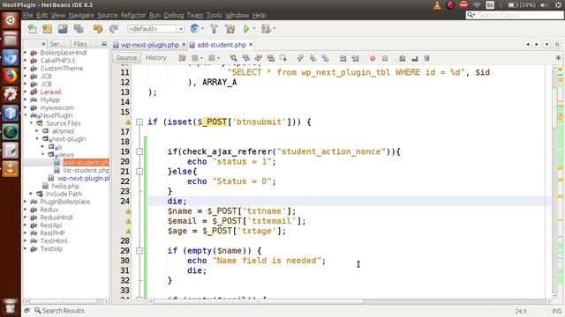This screenshot has height=317, width=565.
Task: Click the Build Project hammer icon
Action: coord(214,29)
